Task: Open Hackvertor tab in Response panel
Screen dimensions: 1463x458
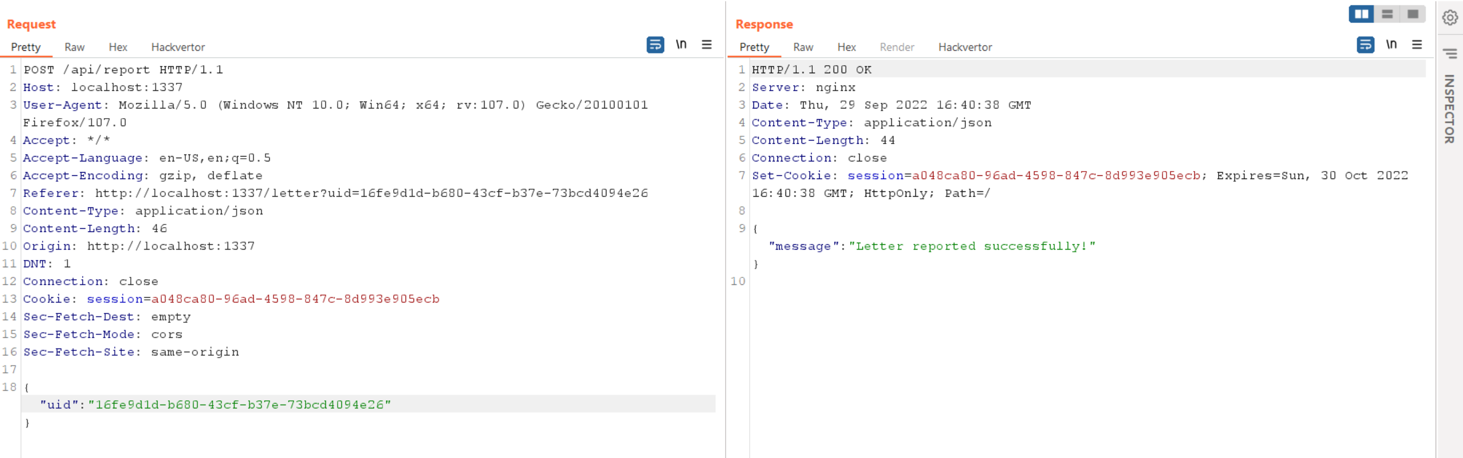Action: 965,47
